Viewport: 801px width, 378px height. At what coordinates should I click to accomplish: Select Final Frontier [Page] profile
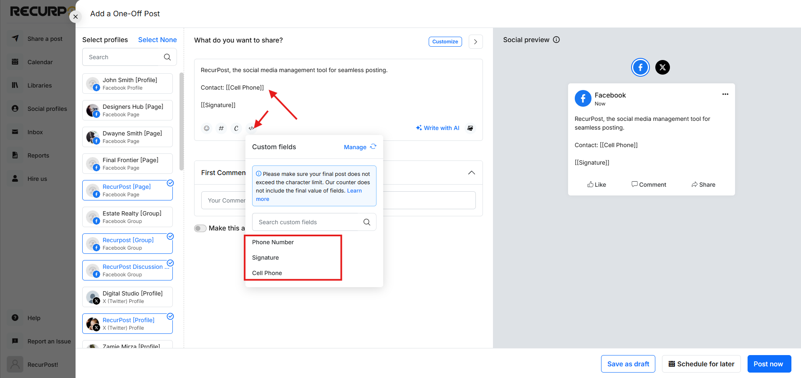pos(127,164)
